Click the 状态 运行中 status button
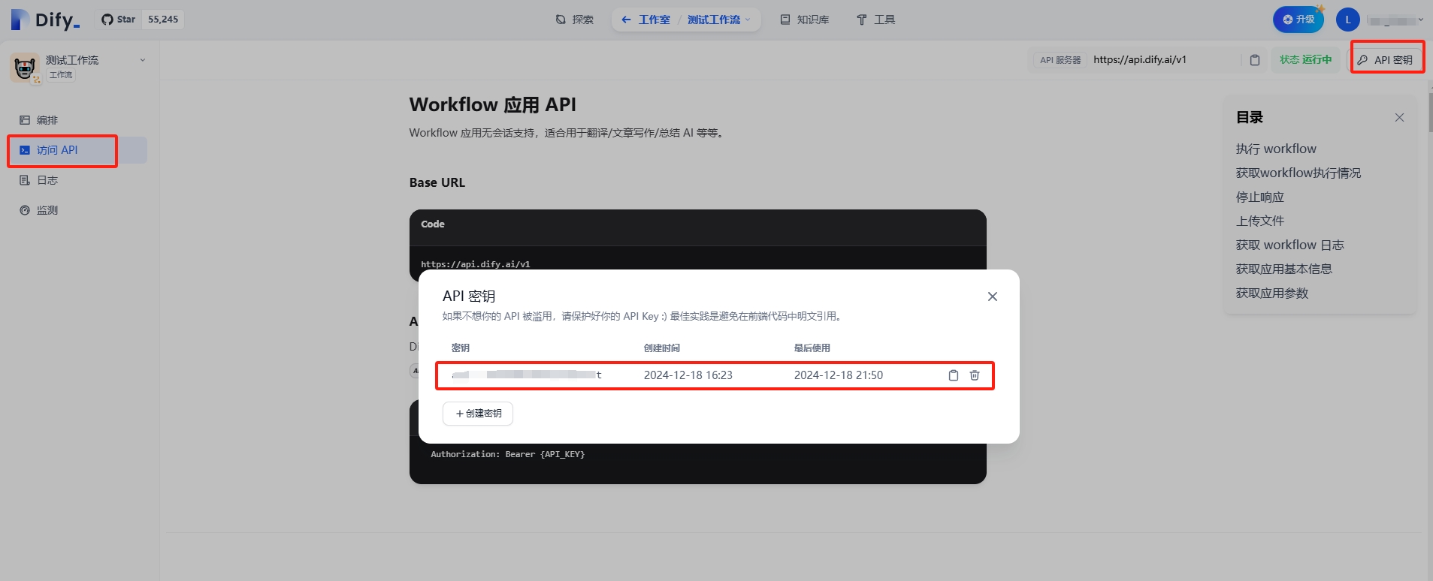1433x581 pixels. pyautogui.click(x=1306, y=60)
